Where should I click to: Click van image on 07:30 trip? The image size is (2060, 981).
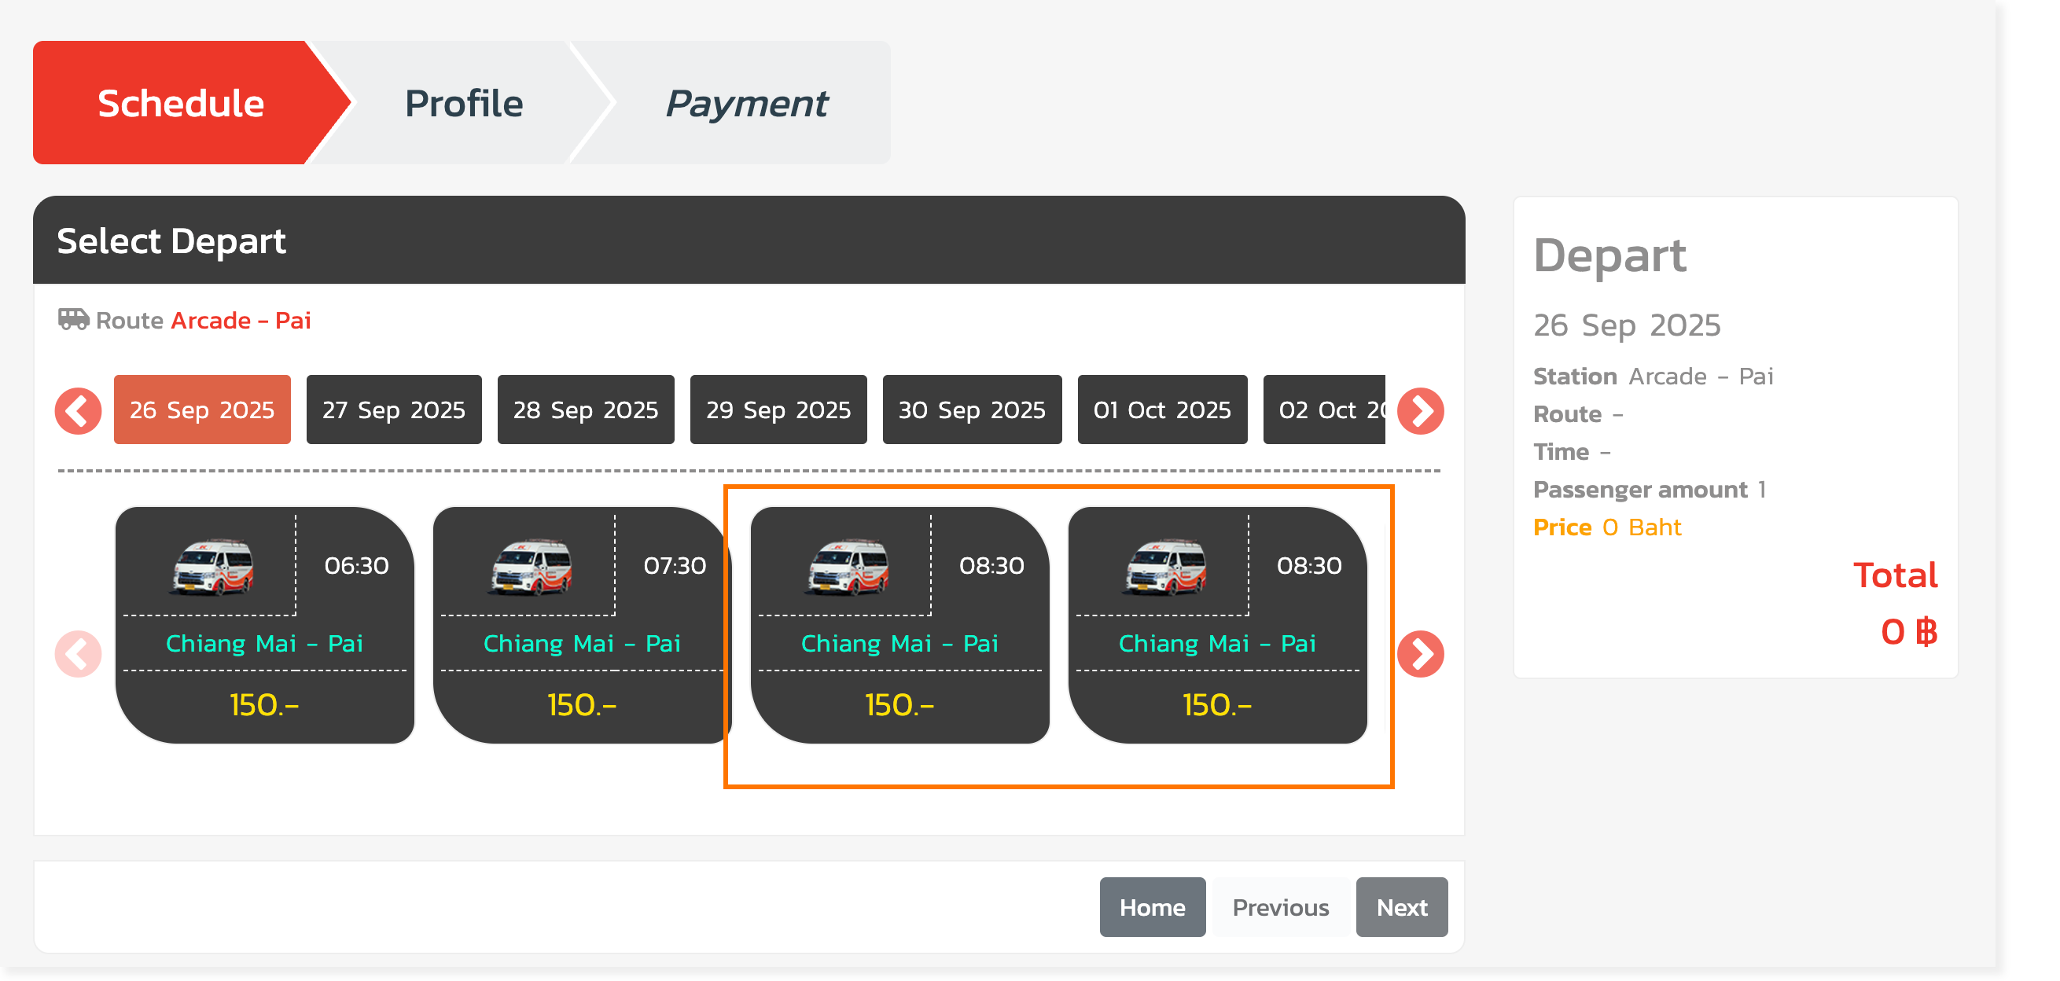click(x=531, y=567)
